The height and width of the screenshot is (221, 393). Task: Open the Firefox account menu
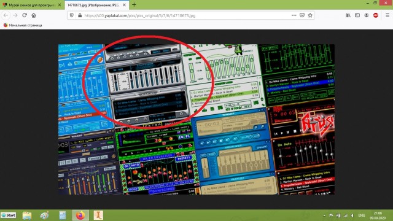pos(367,15)
